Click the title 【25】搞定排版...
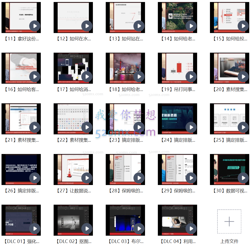 click(230, 140)
